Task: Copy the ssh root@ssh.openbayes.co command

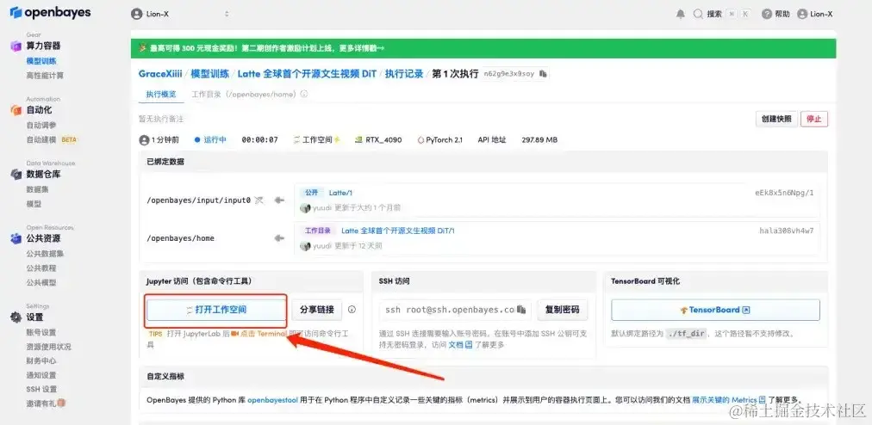Action: pos(521,310)
